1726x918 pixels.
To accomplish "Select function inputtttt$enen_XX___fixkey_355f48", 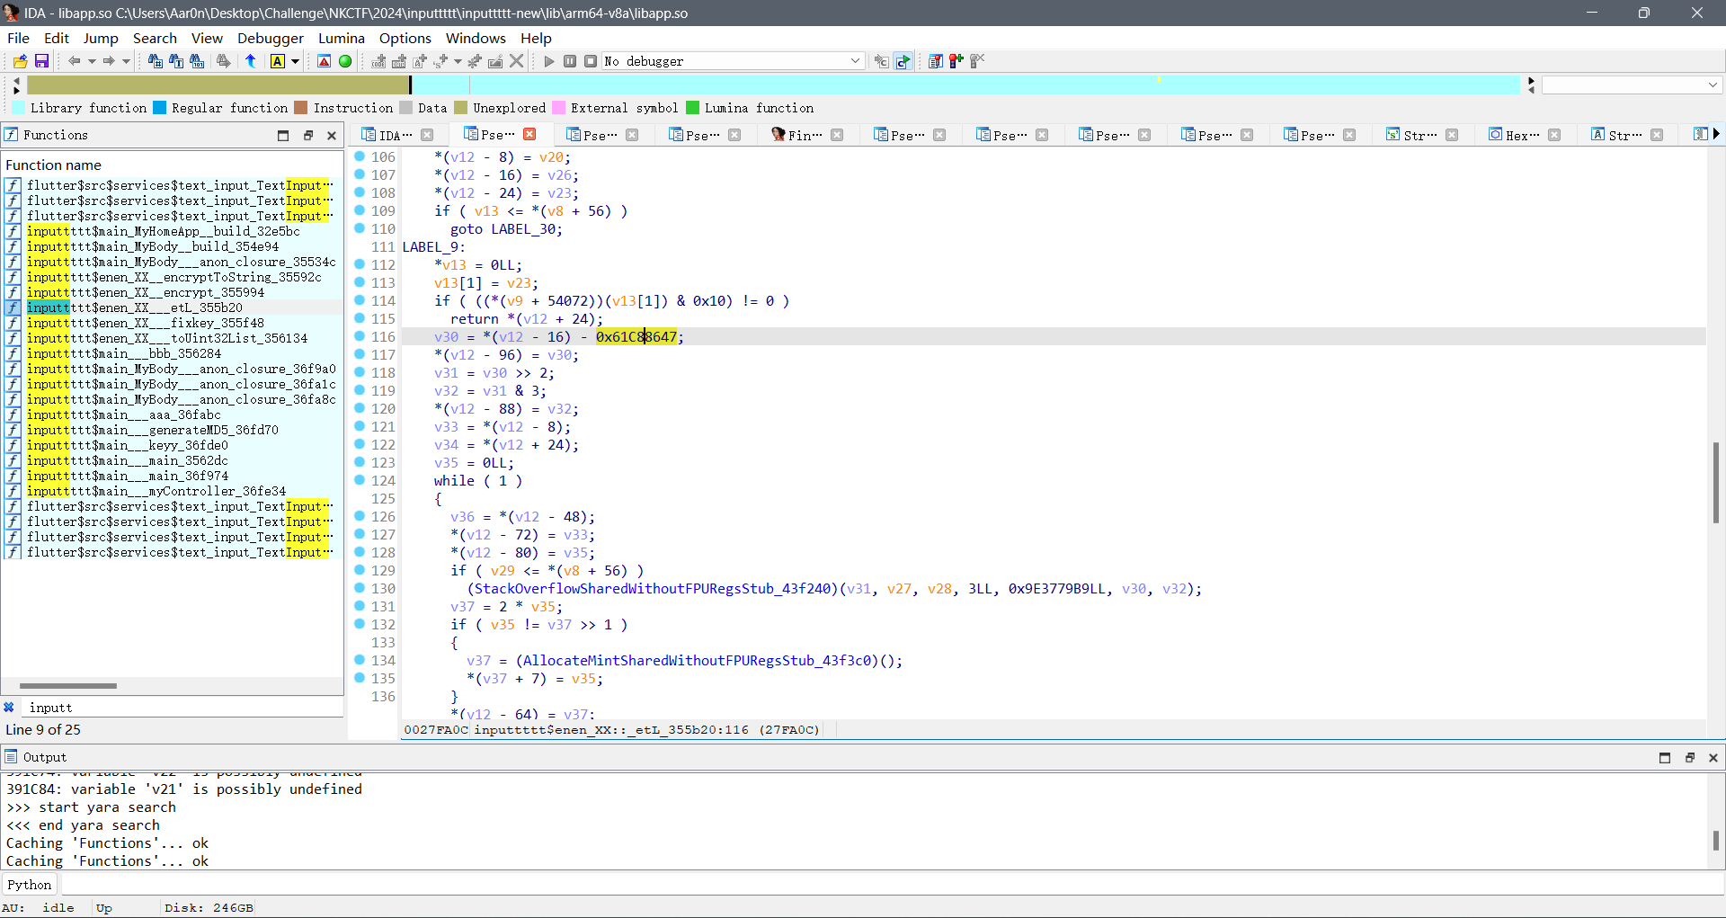I will [146, 323].
